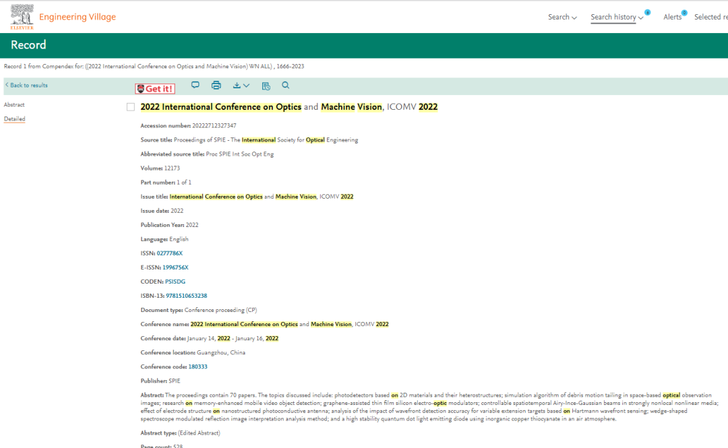Open the conference code 180333 link

click(198, 366)
